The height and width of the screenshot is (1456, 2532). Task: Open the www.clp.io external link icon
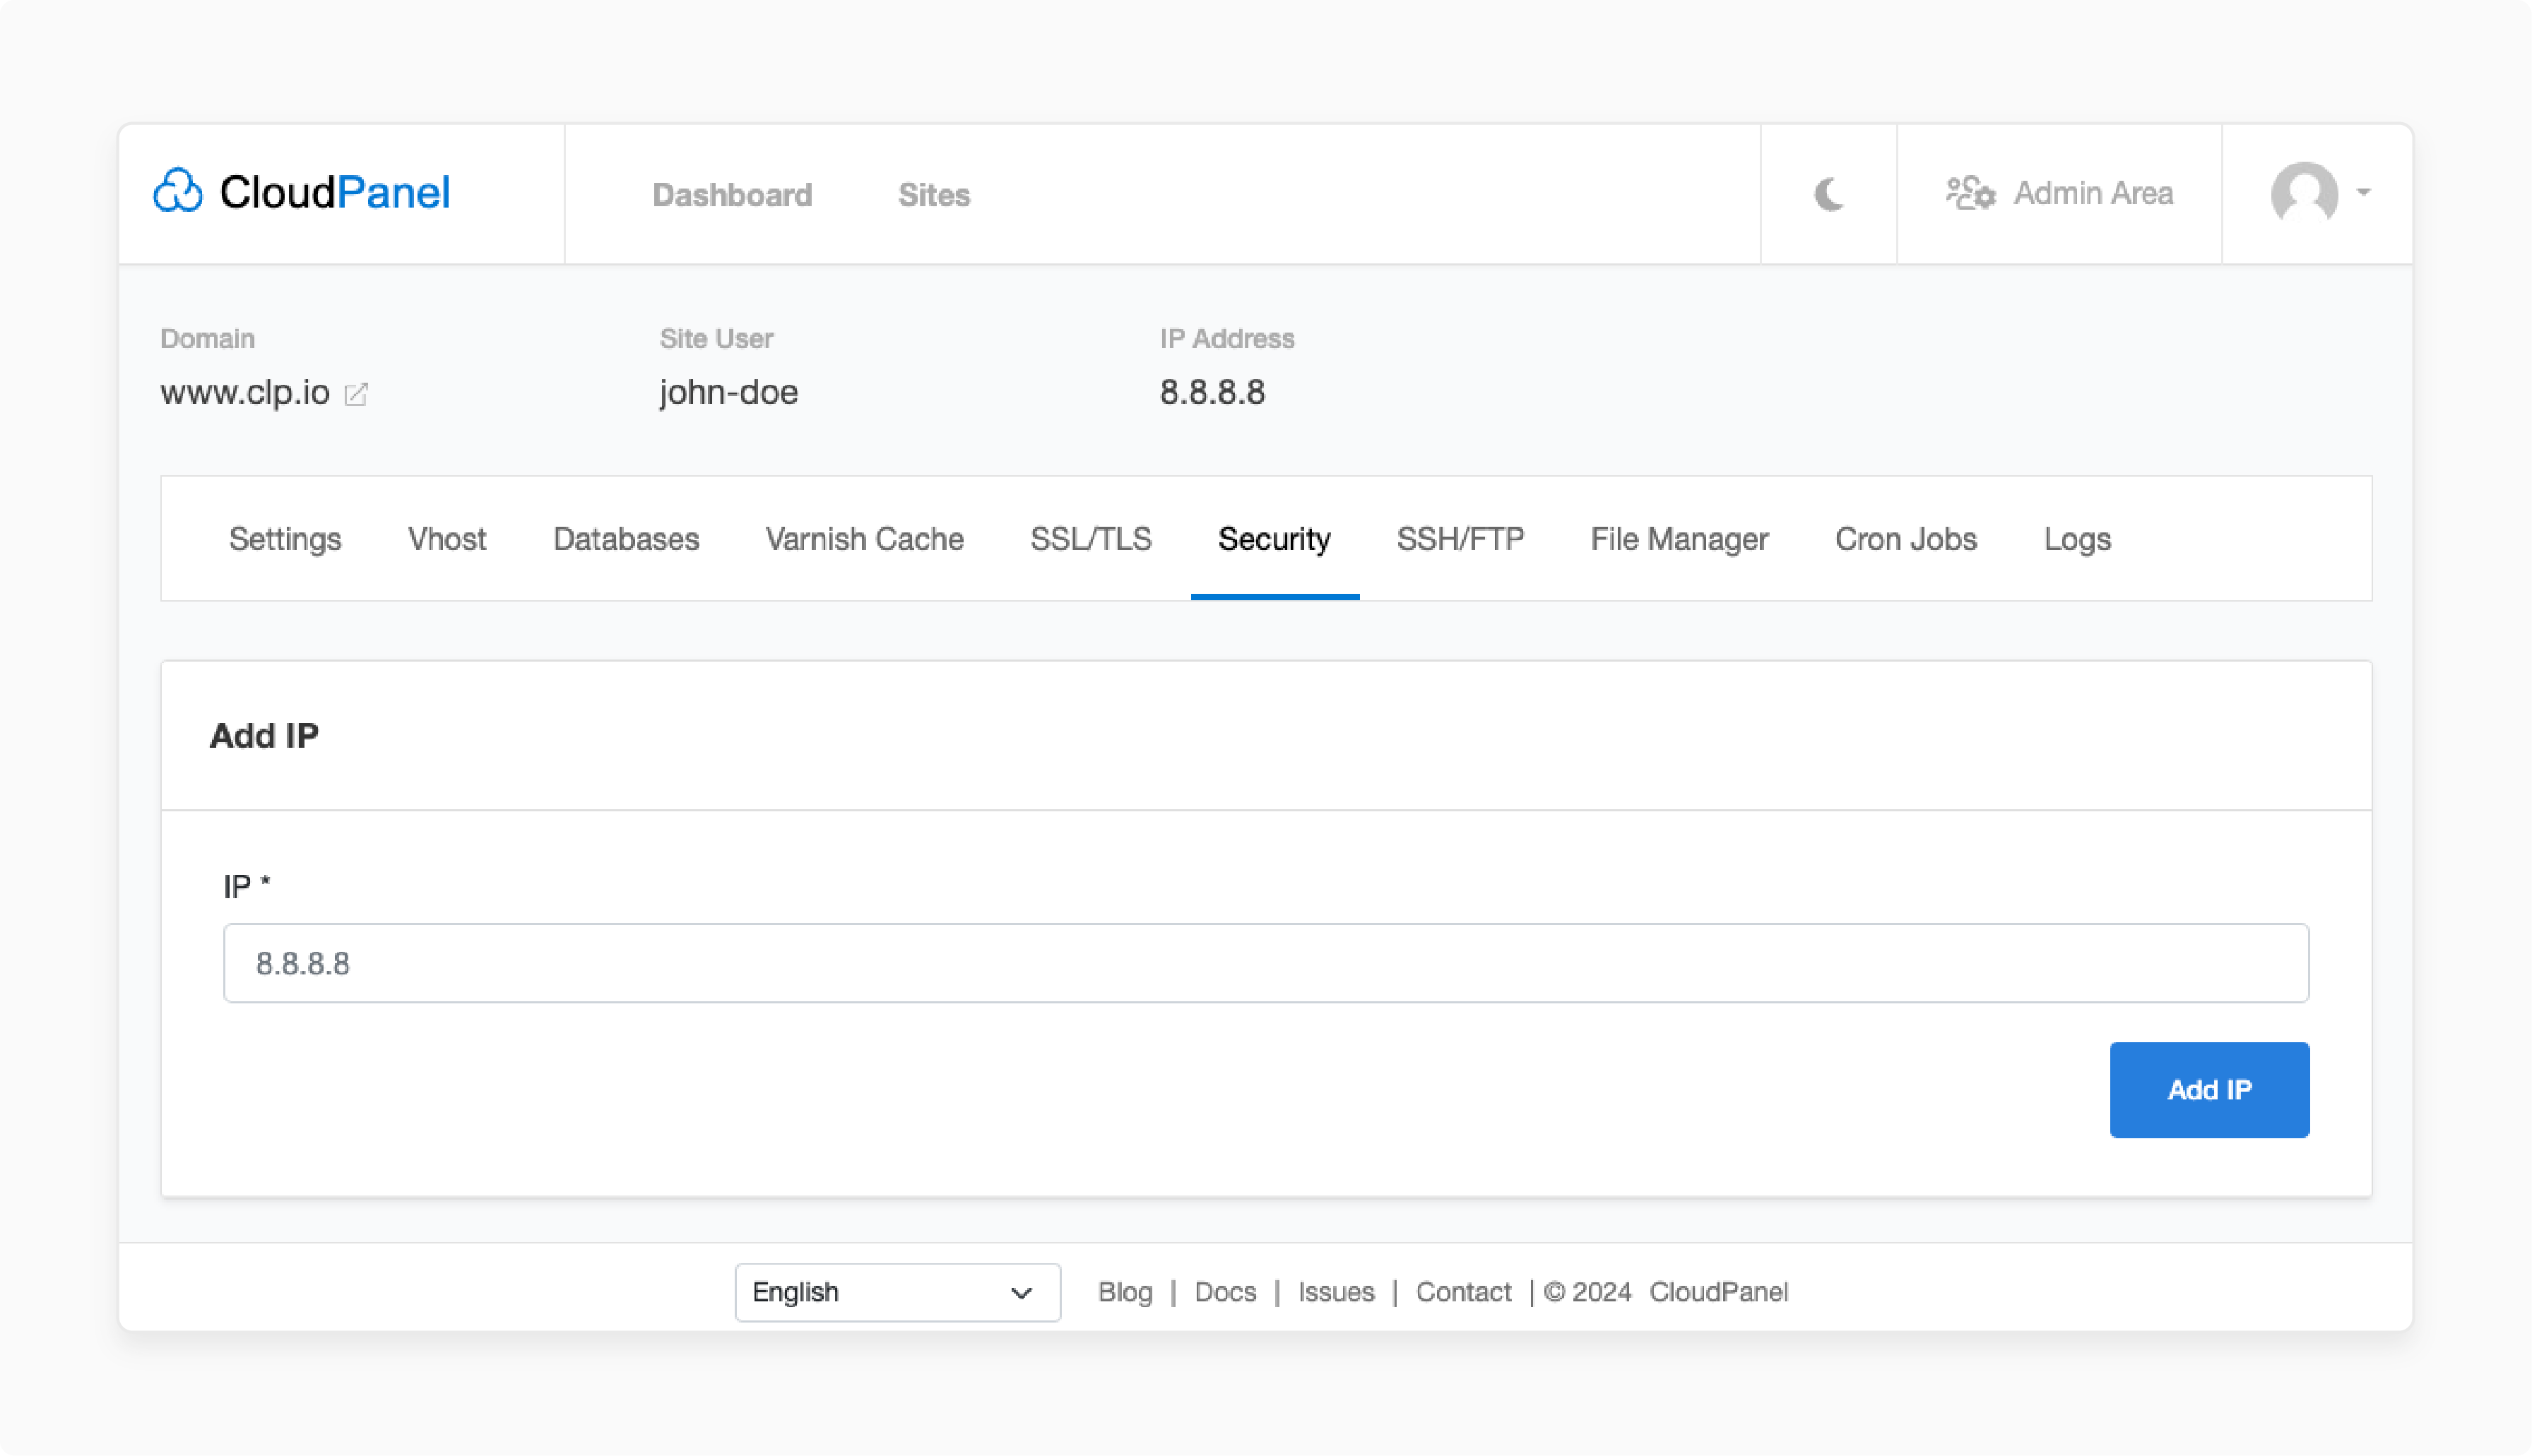[356, 394]
